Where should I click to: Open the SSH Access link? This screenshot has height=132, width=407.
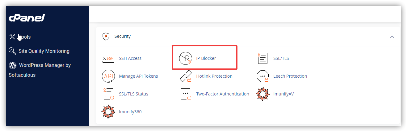tap(130, 58)
